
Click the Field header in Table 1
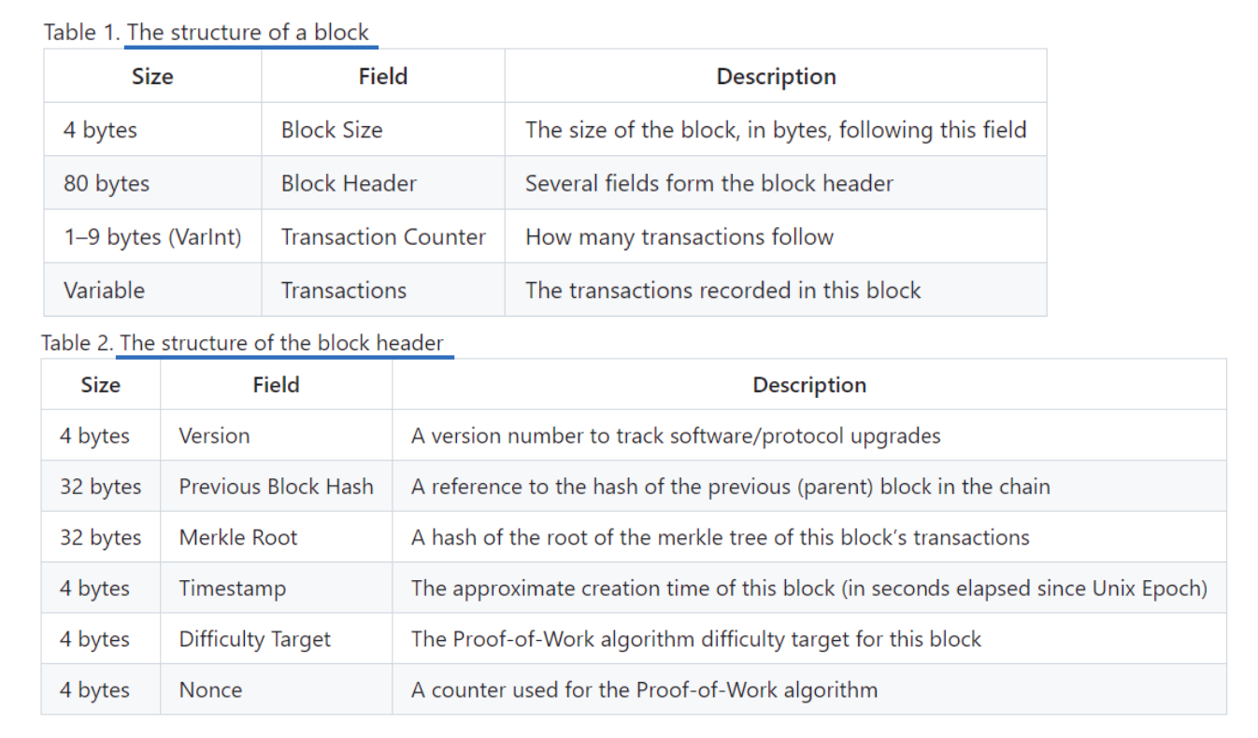click(x=383, y=77)
